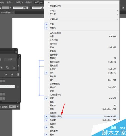Viewport: 126px width, 136px height.
Task: Expand the 工作区 submenu
Action: [x=82, y=14]
